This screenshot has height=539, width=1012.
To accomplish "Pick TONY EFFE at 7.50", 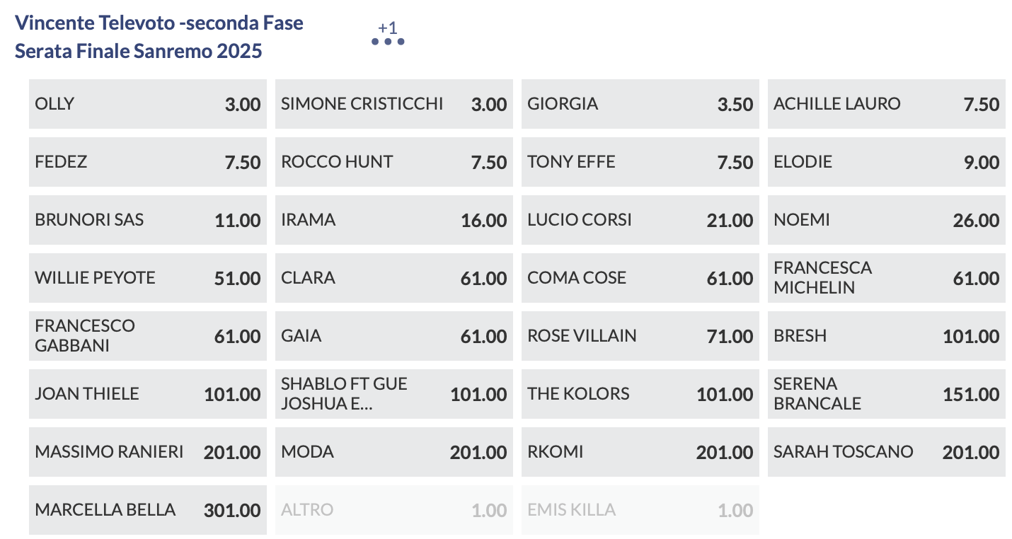I will (x=640, y=162).
